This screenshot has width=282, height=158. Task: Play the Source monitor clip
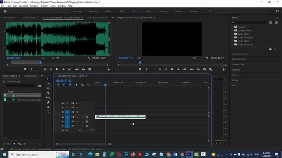[57, 69]
